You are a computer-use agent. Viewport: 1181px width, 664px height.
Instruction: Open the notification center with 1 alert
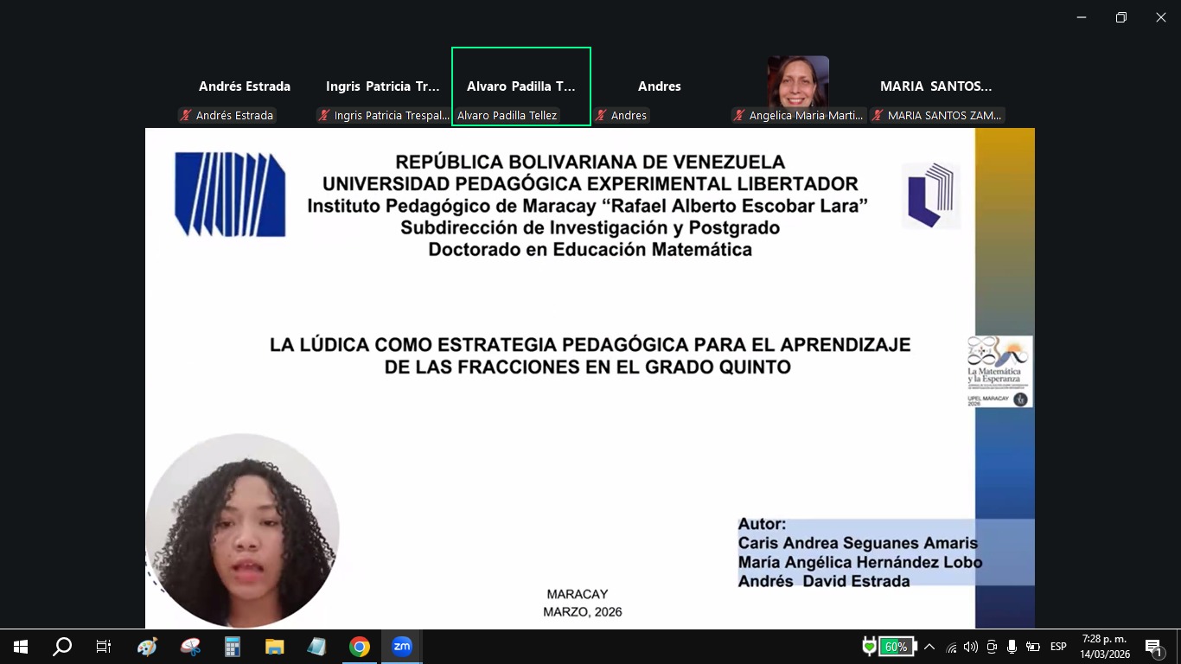click(x=1154, y=647)
